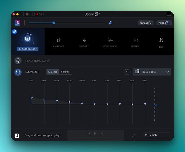Open the Output device selector
The width and height of the screenshot is (185, 152).
(146, 23)
